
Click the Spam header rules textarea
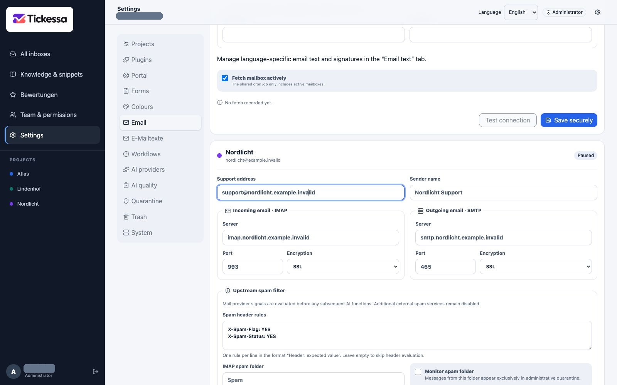coord(407,335)
